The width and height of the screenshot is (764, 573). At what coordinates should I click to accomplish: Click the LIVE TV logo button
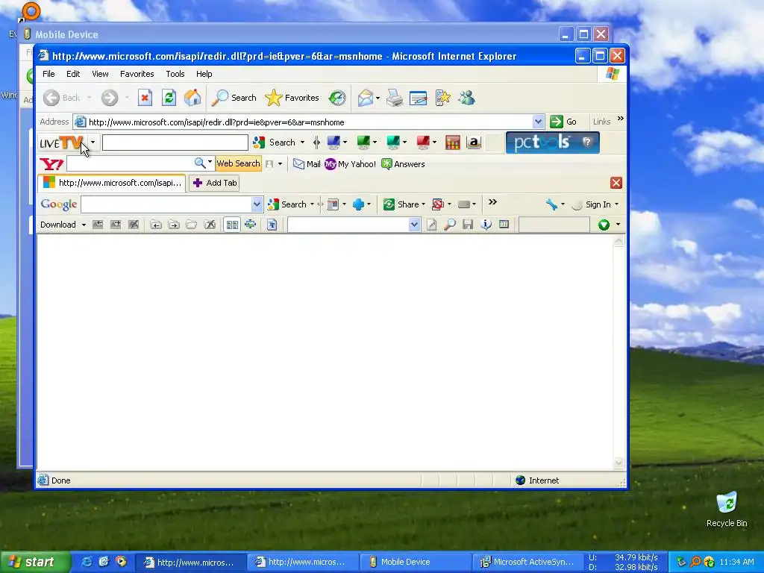62,143
